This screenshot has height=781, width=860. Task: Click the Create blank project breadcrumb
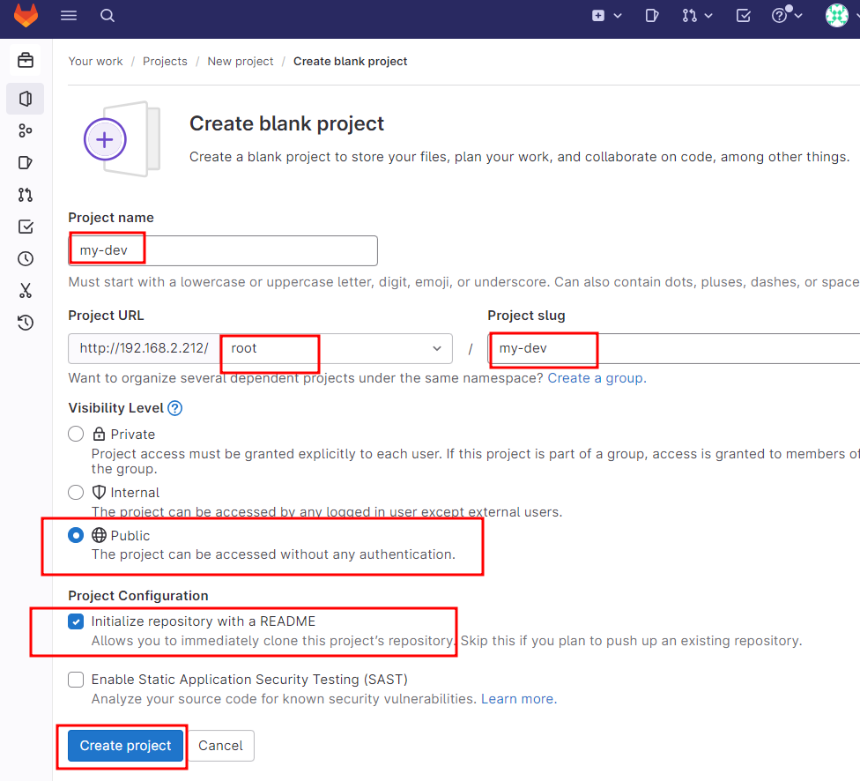pyautogui.click(x=351, y=62)
